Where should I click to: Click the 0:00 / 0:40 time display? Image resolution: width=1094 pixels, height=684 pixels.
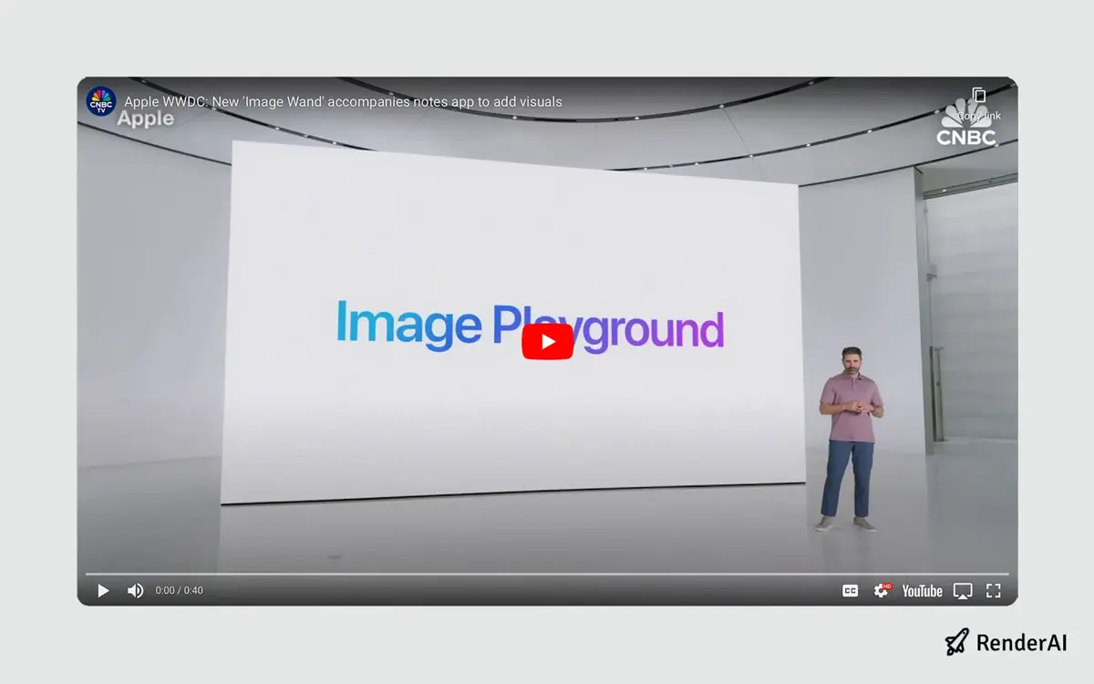(178, 590)
